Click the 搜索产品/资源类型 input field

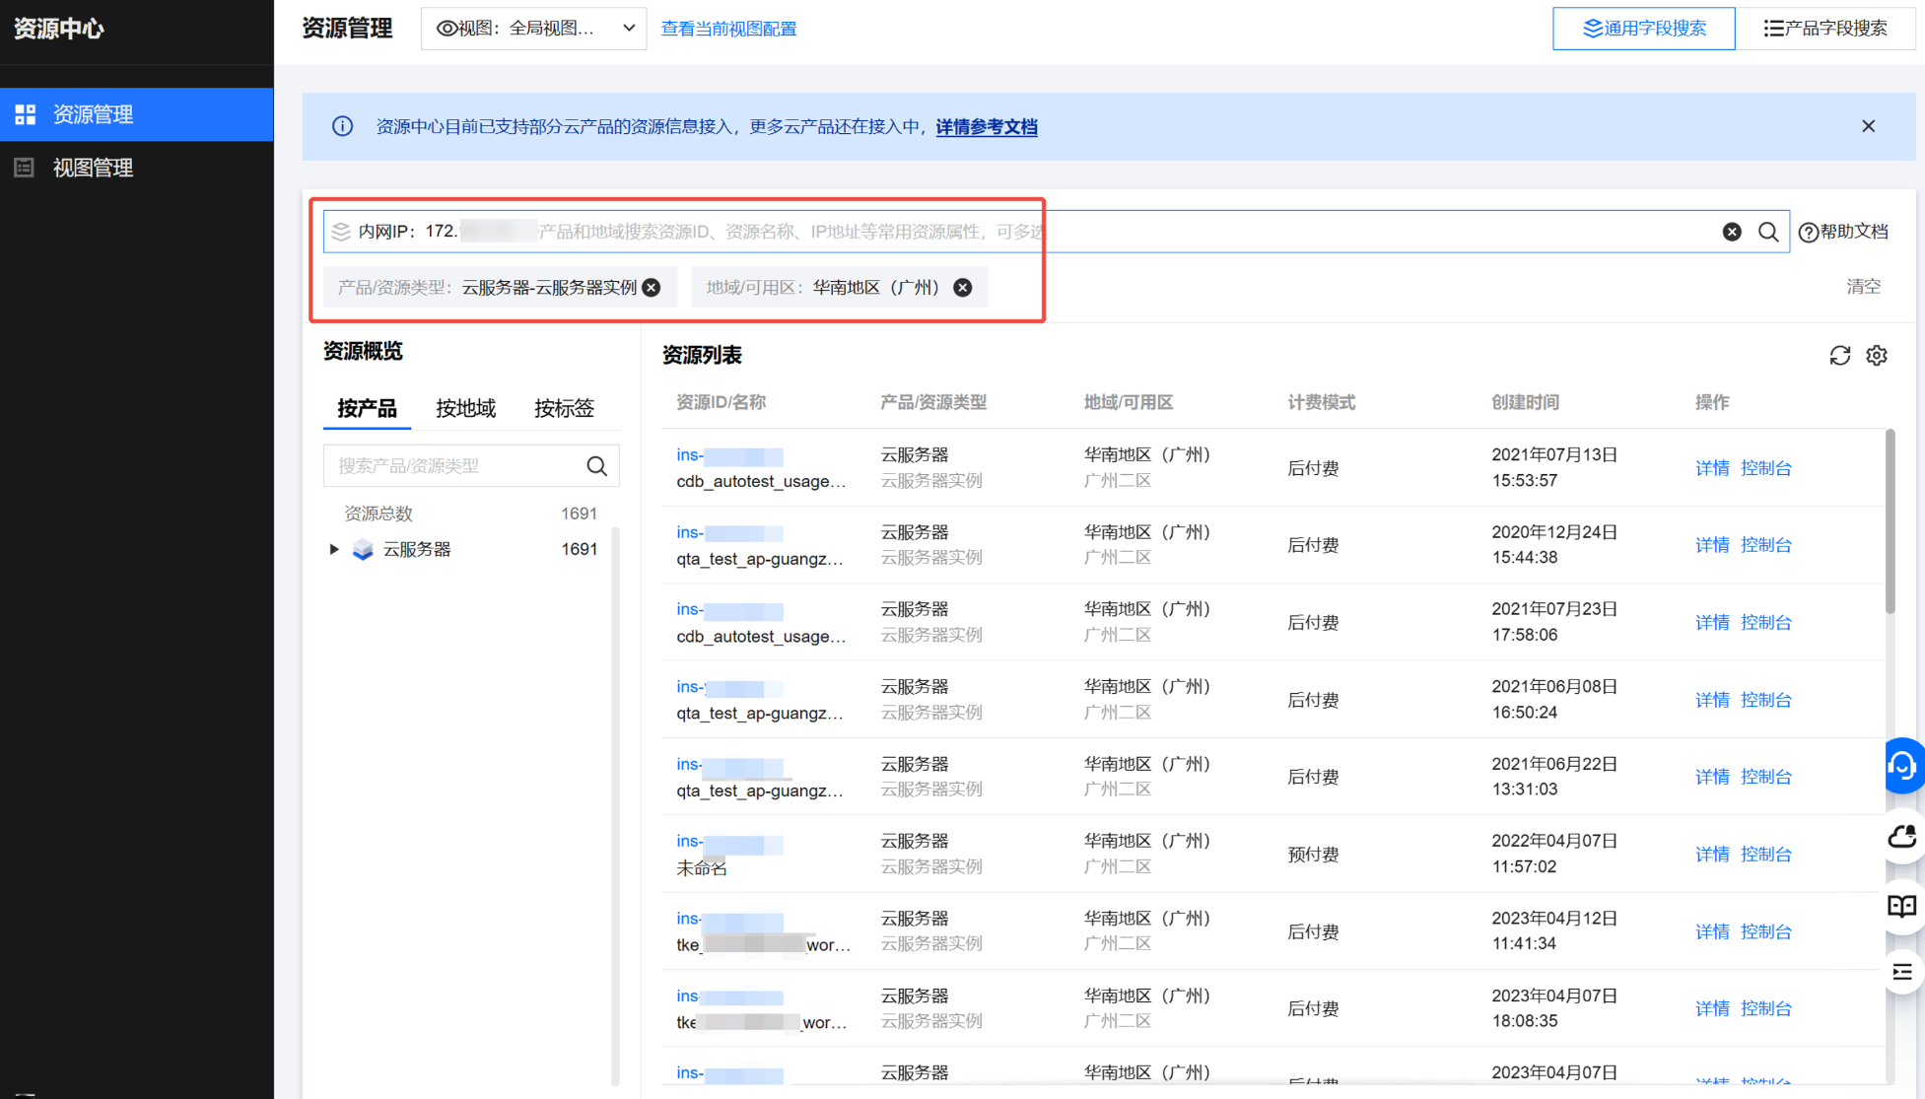453,466
